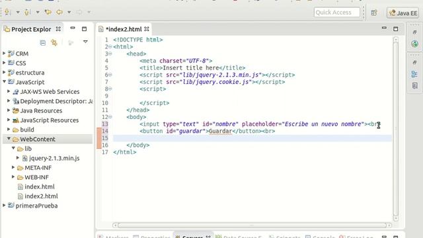Toggle Link with Editor icon

click(x=54, y=42)
